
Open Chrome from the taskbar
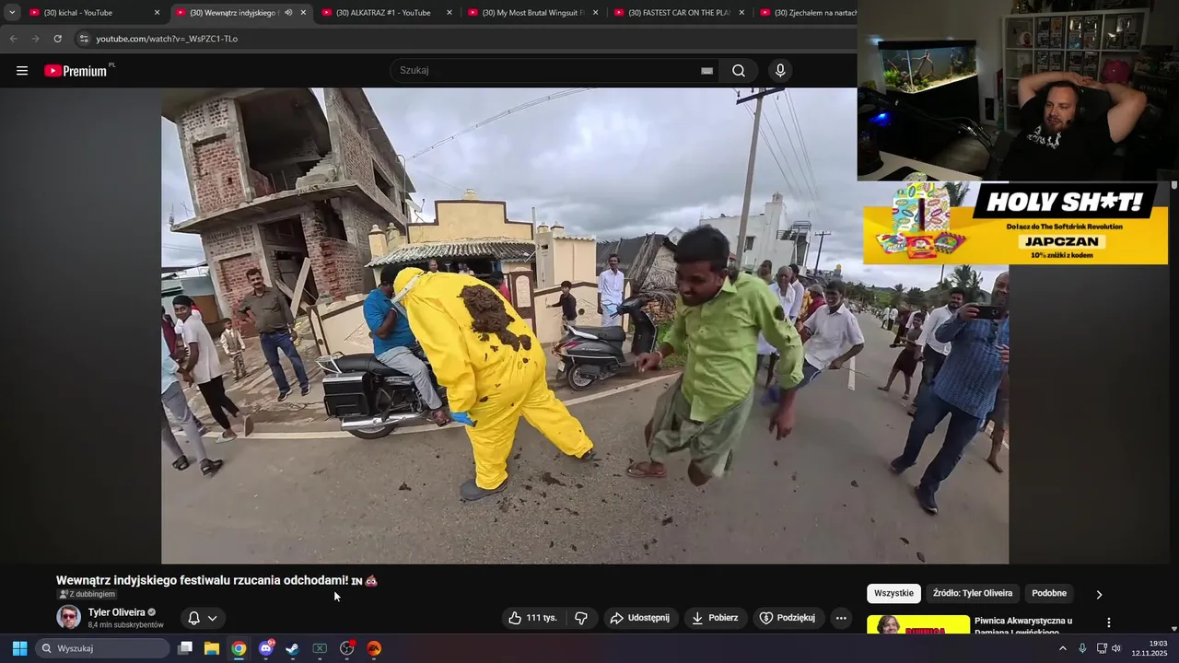click(239, 648)
